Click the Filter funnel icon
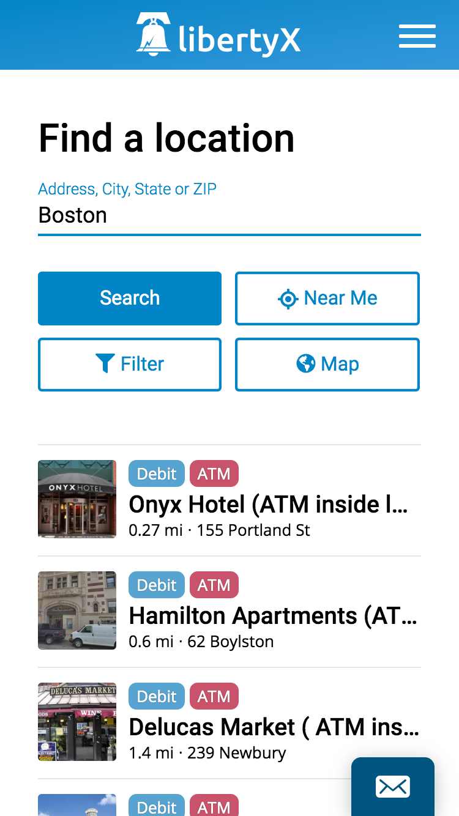Image resolution: width=459 pixels, height=816 pixels. (105, 364)
